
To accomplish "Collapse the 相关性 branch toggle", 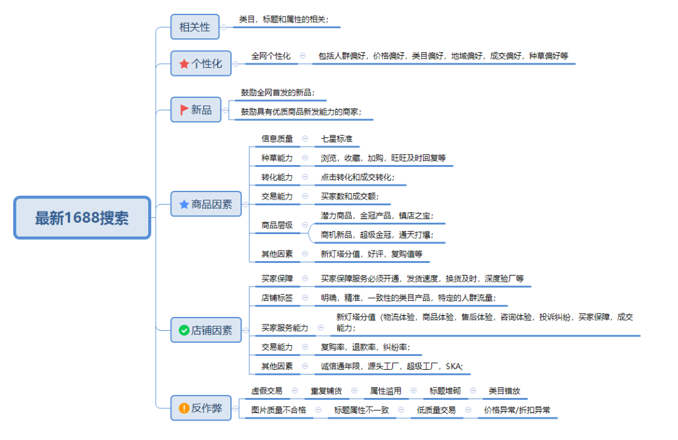I will (x=223, y=27).
